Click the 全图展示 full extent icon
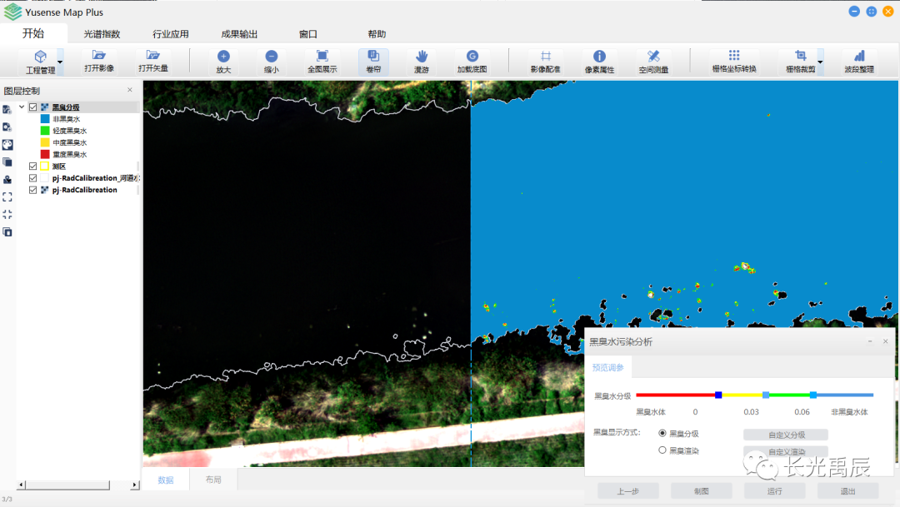This screenshot has height=507, width=900. click(322, 57)
